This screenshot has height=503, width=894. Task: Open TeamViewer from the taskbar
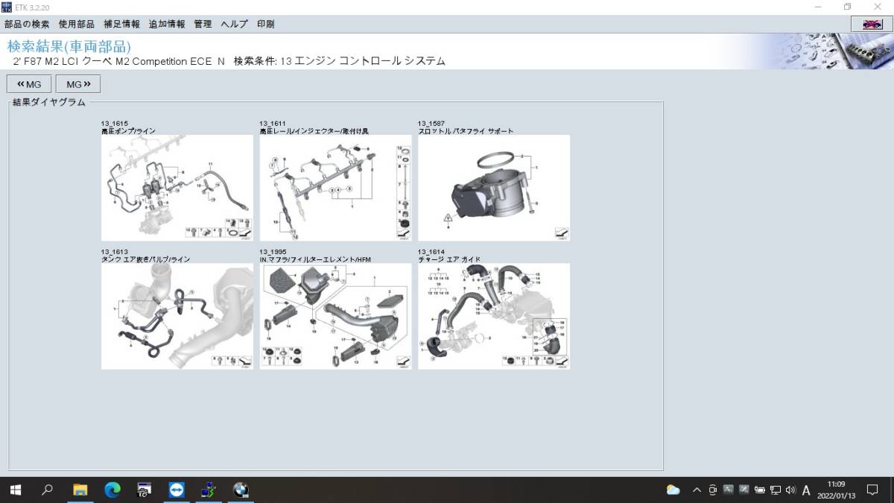tap(177, 490)
